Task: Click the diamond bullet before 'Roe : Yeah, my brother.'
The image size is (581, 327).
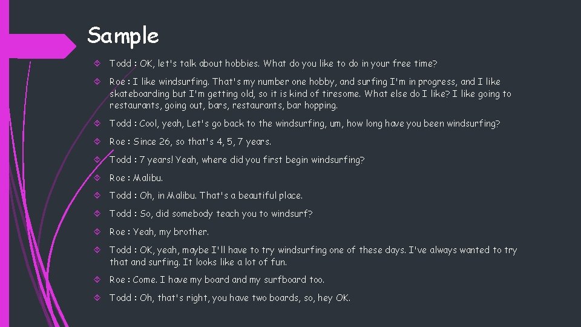Action: coord(99,232)
